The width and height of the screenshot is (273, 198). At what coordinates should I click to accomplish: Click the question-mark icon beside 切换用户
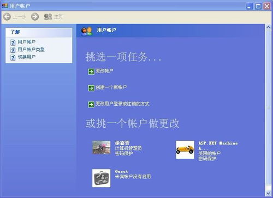tap(13, 58)
